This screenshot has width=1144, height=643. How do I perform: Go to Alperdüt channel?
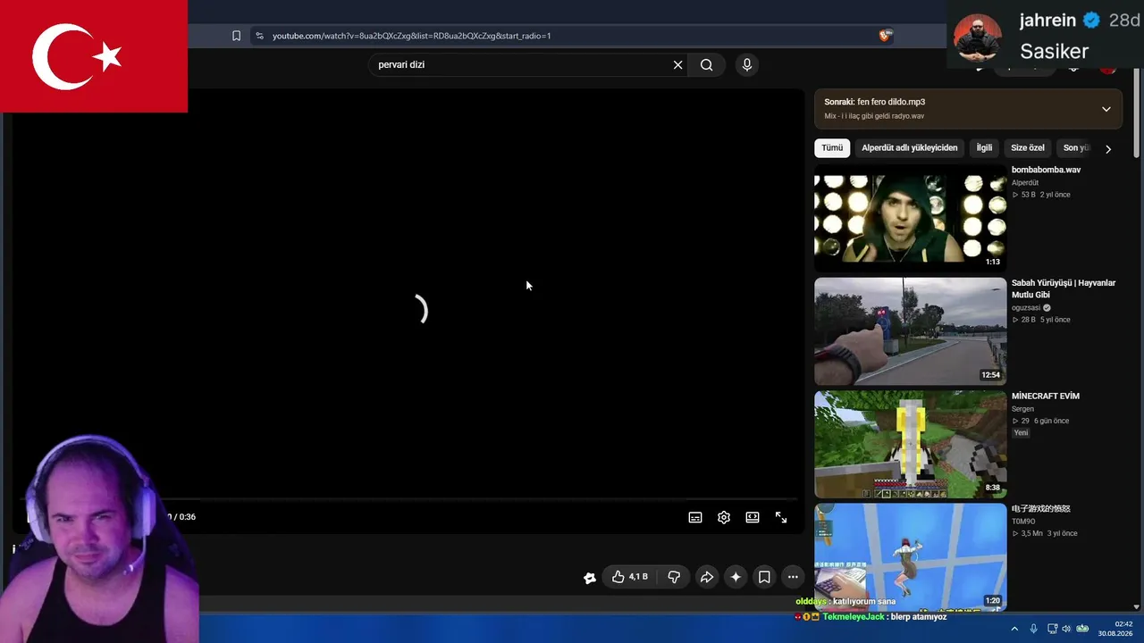point(1025,183)
